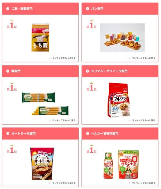Select the ヘルシー甘味料部門 header

[x=120, y=133]
